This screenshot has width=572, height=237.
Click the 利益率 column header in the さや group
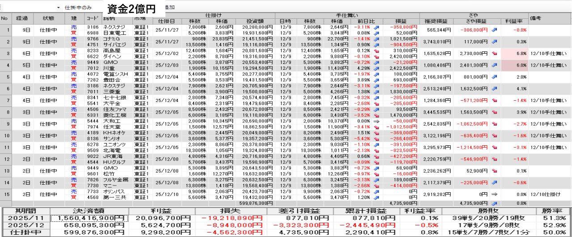[x=514, y=21]
